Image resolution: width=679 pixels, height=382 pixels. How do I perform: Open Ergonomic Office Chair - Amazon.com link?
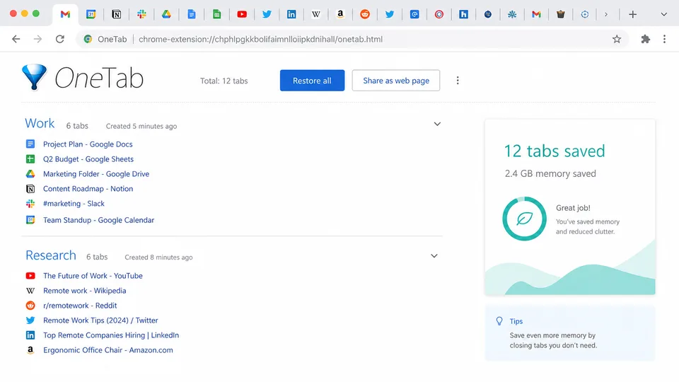point(108,350)
